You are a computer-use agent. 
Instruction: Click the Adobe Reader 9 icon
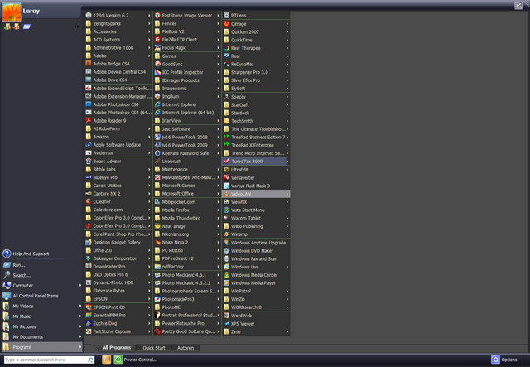pyautogui.click(x=89, y=120)
